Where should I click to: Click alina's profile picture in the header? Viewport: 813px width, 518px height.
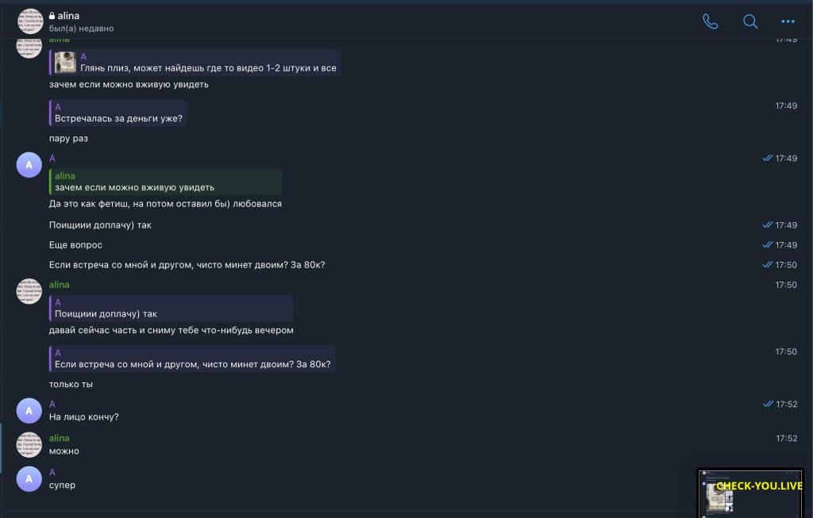29,21
